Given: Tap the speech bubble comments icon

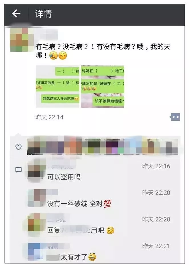Looking at the screenshot, I should click(19, 170).
